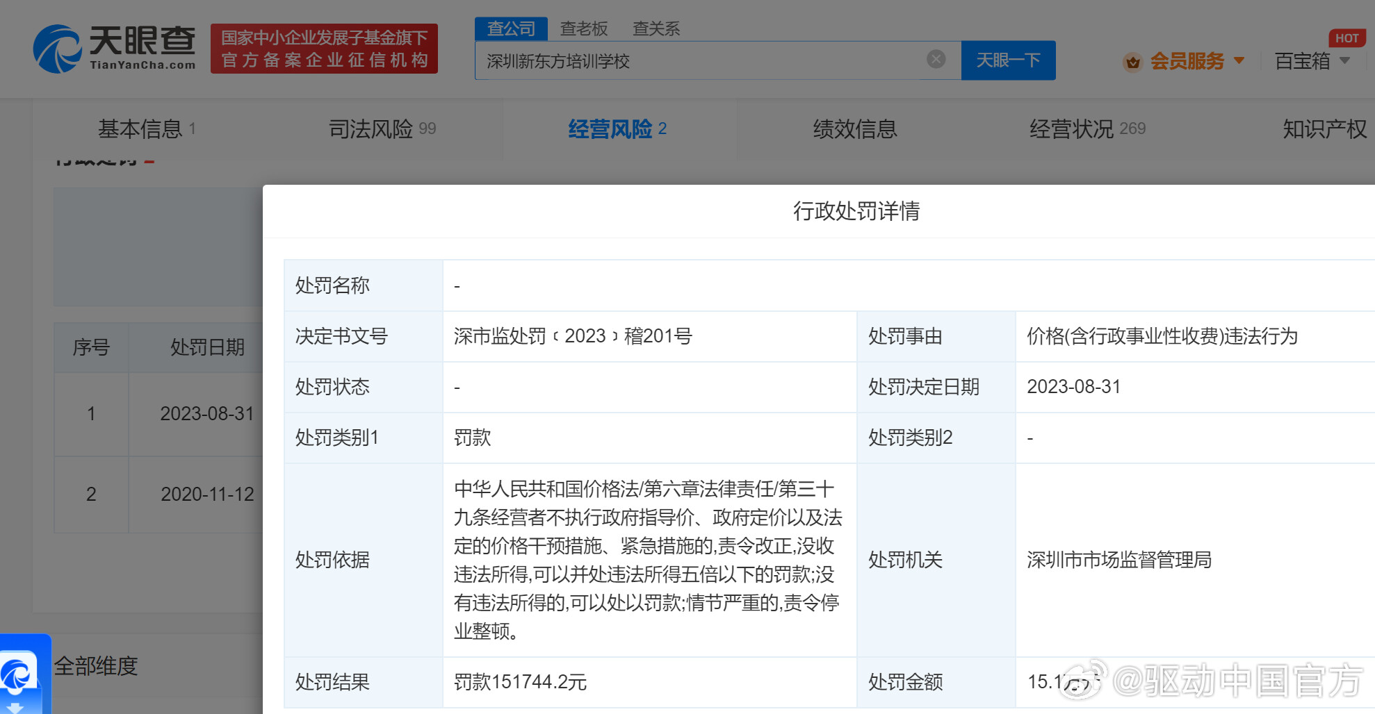Image resolution: width=1375 pixels, height=714 pixels.
Task: Switch to the 查老板 tab
Action: point(584,28)
